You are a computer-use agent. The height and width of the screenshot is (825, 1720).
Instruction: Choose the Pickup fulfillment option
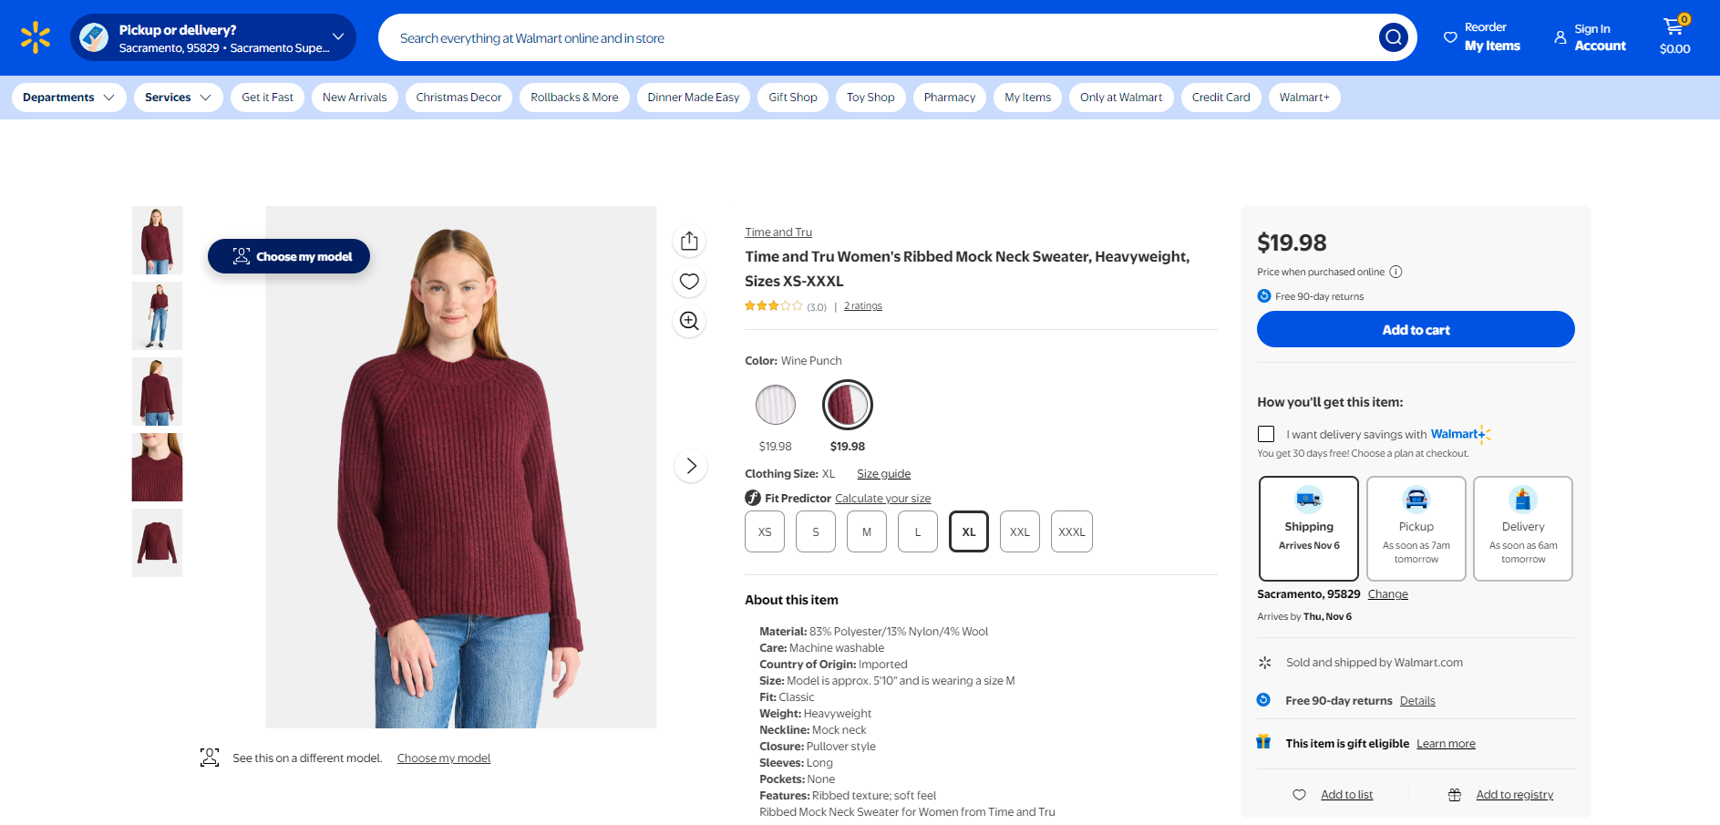point(1416,529)
